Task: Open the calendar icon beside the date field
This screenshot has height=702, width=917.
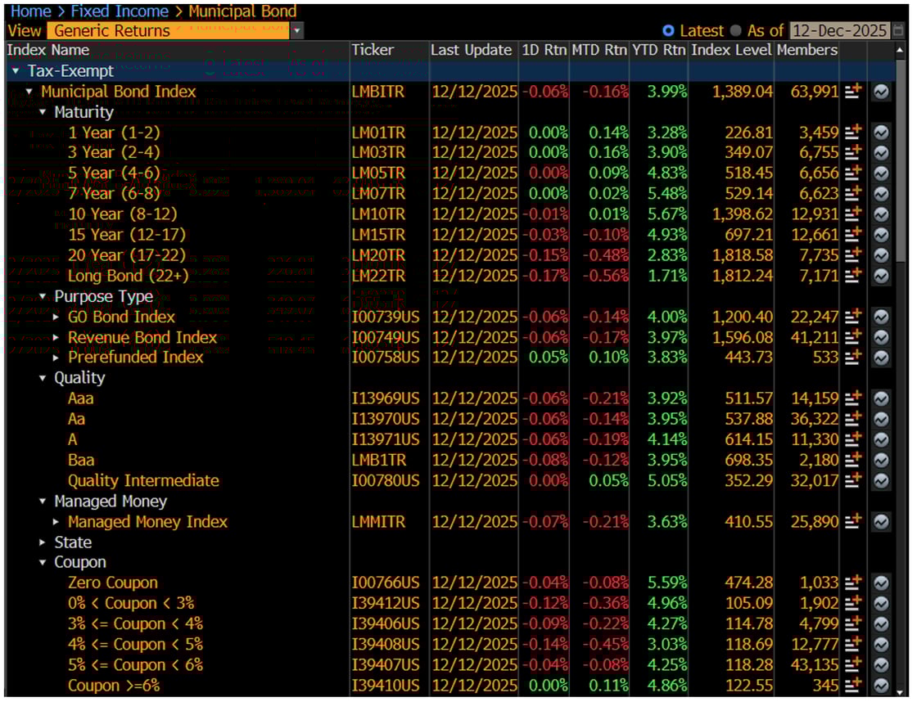Action: tap(899, 30)
